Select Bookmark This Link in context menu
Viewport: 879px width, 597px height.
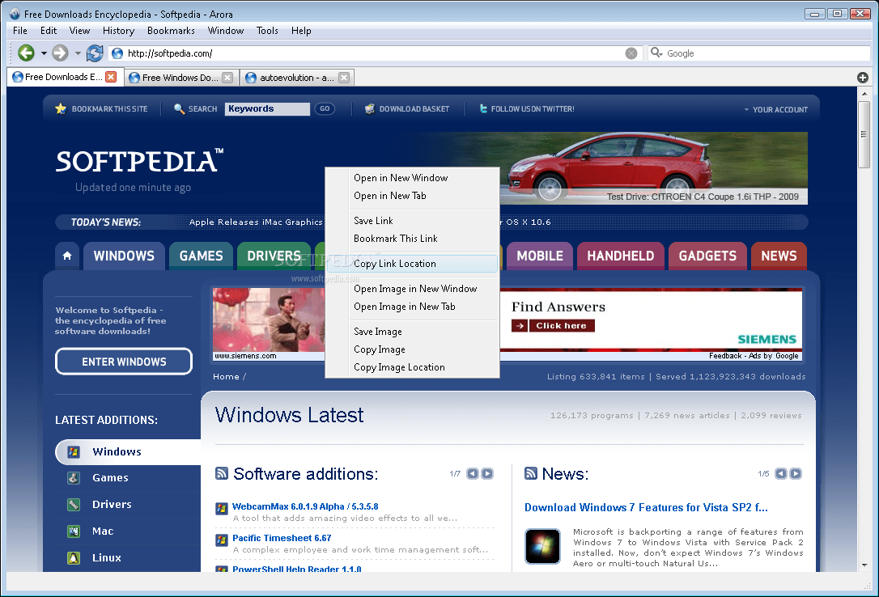(412, 239)
